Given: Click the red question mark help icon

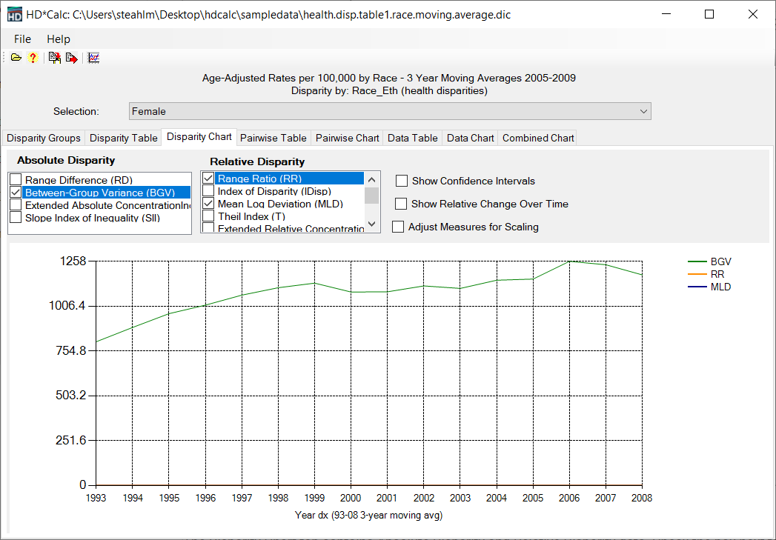Looking at the screenshot, I should tap(33, 57).
